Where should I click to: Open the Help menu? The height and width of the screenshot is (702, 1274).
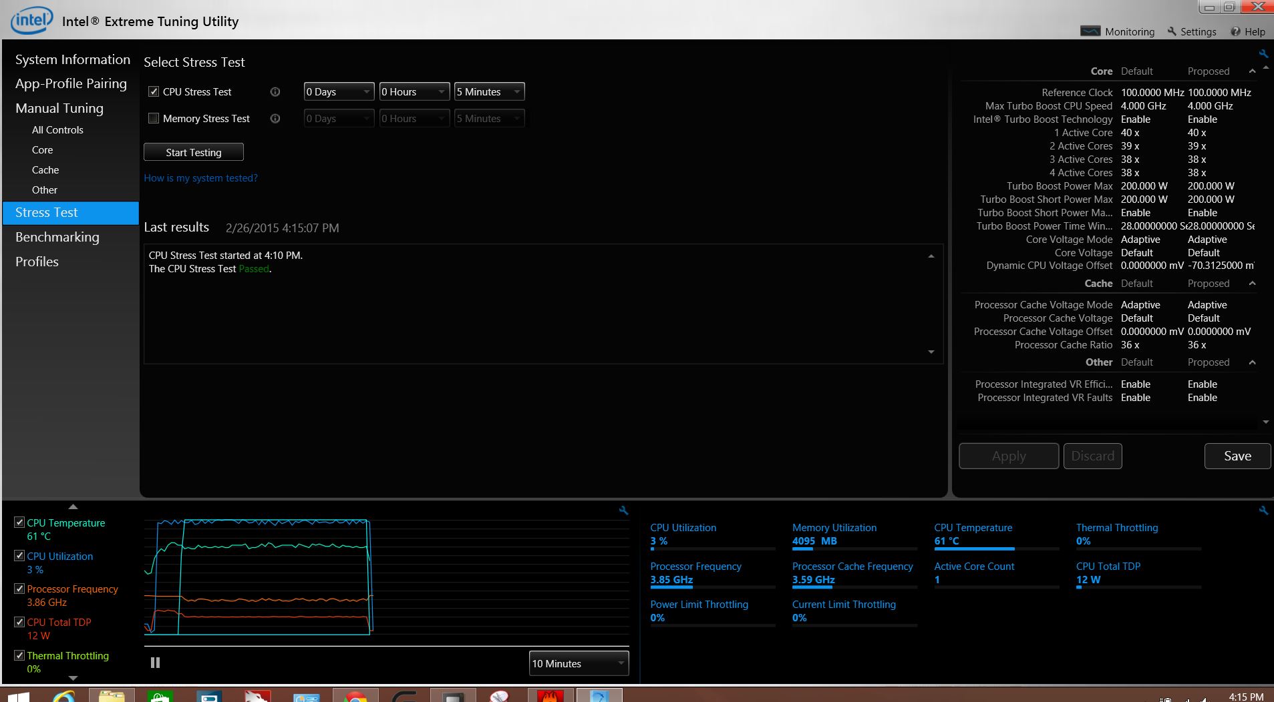point(1248,31)
